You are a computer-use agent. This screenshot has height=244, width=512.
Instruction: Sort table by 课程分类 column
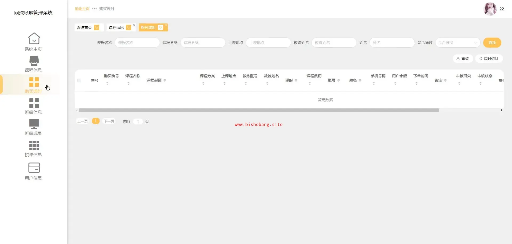coord(203,83)
